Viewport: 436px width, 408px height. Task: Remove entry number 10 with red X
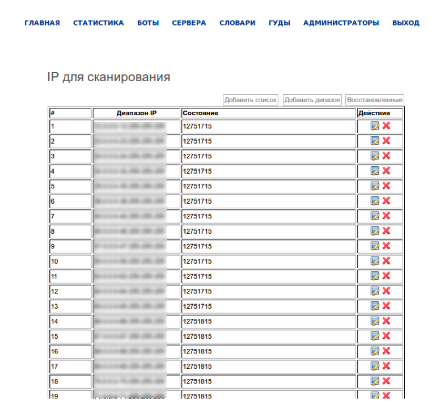click(387, 261)
